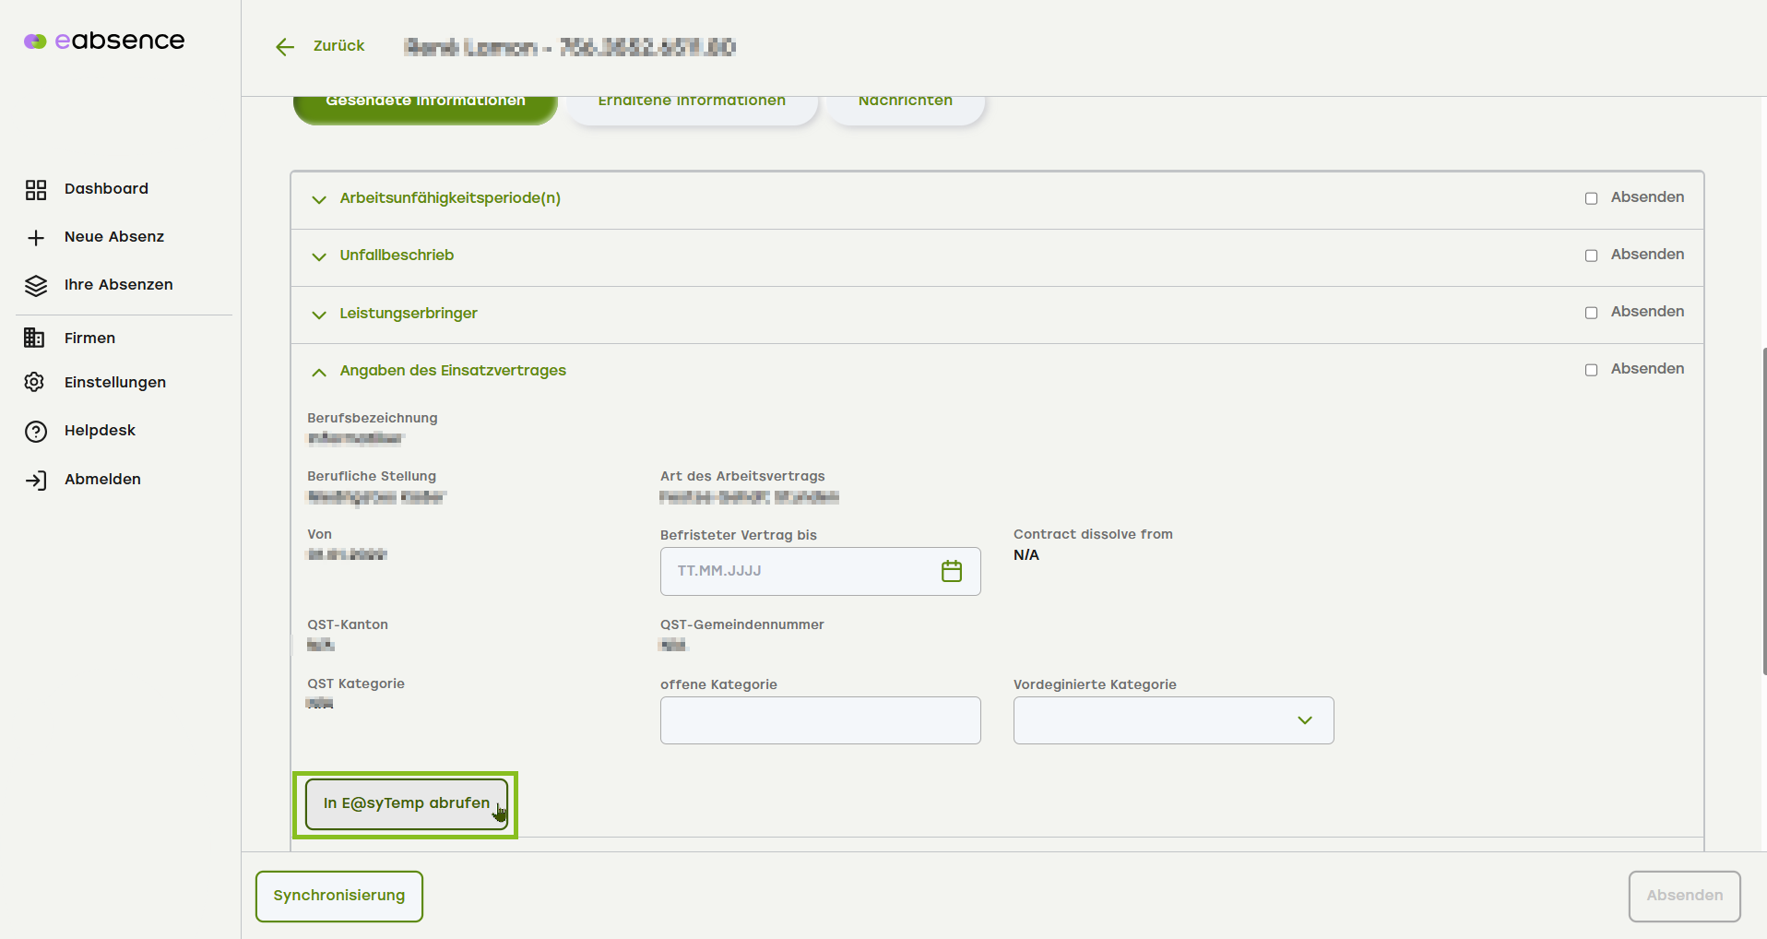Click the Helpdesk question mark icon
Viewport: 1767px width, 939px height.
tap(36, 432)
